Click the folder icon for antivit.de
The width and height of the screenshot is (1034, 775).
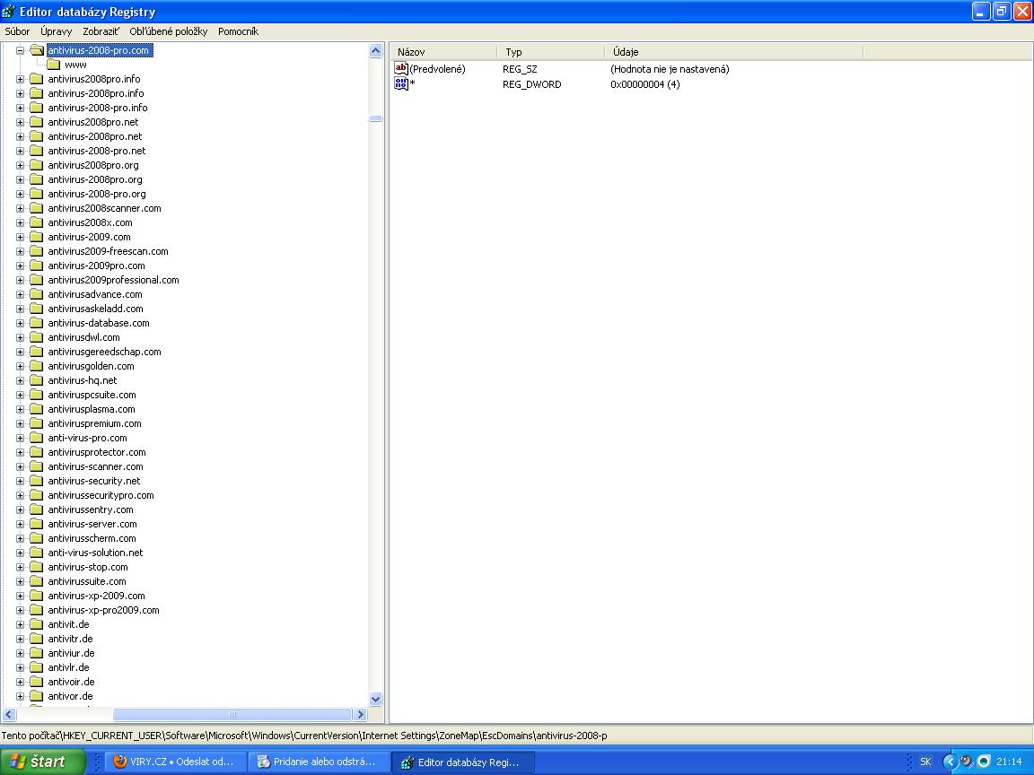(x=37, y=624)
